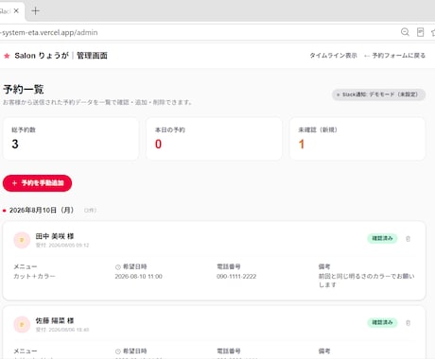The image size is (435, 359).
Task: Click avatar icon of 佐藤 陽菜
Action: click(x=22, y=324)
